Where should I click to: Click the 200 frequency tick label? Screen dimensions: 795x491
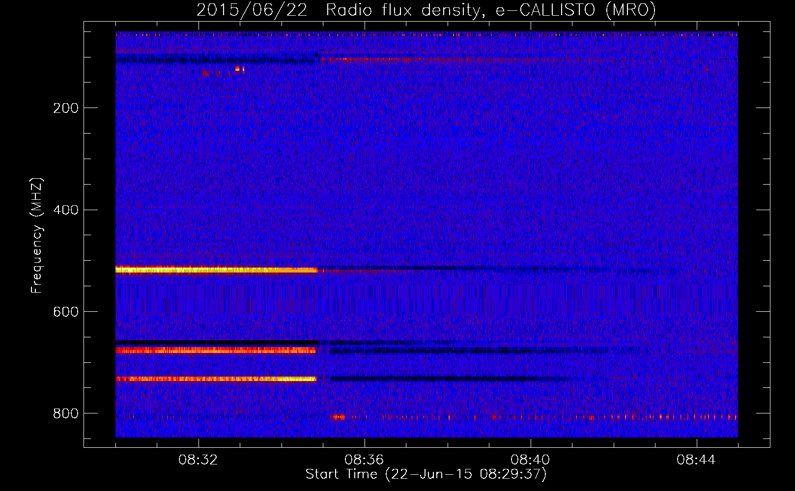coord(66,108)
